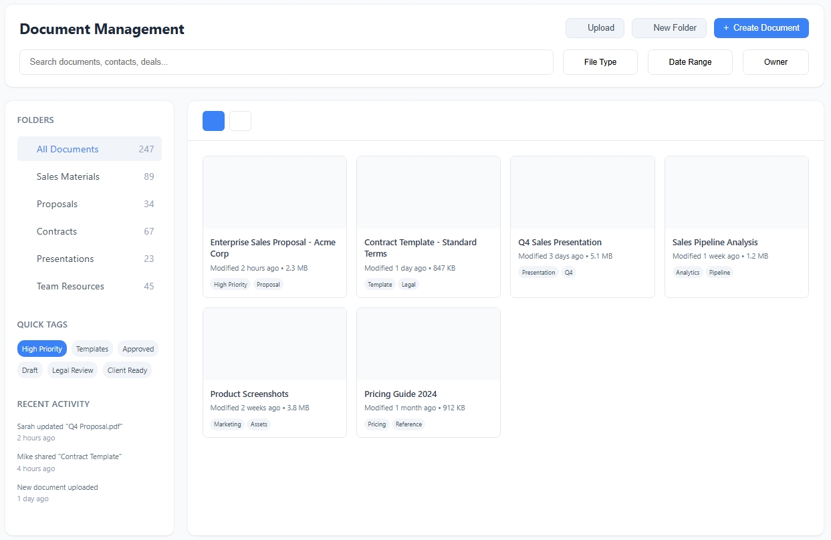This screenshot has width=831, height=540.
Task: Select the Pricing Guide 2024 thumbnail
Action: (429, 344)
